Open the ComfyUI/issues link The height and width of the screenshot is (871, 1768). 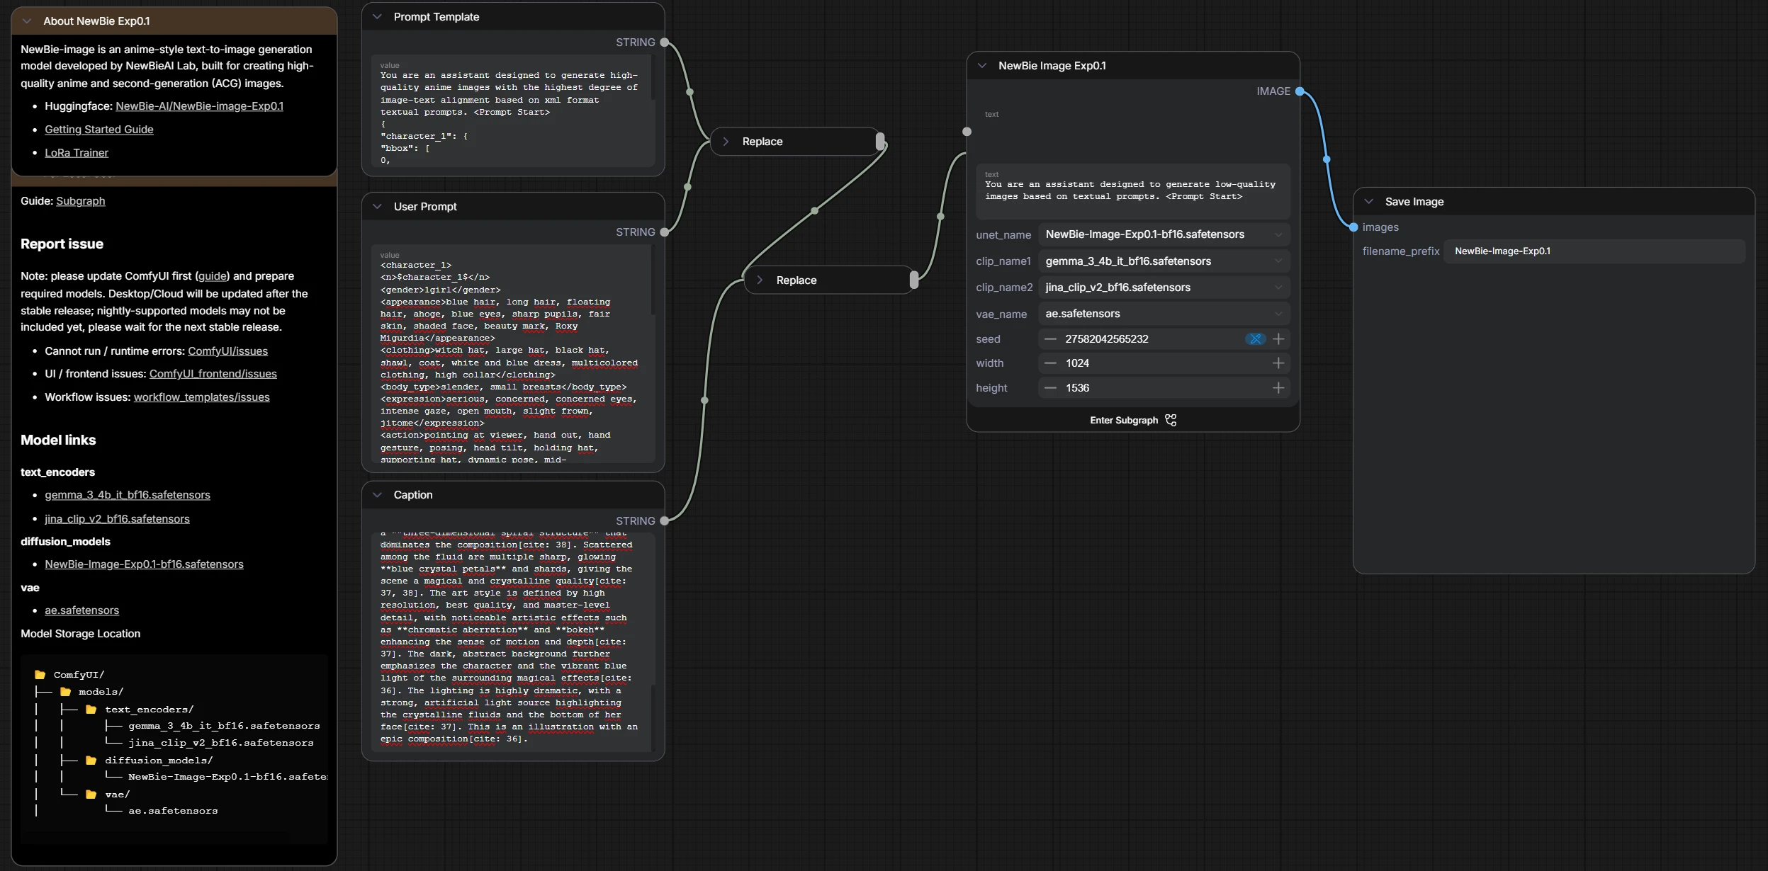227,351
